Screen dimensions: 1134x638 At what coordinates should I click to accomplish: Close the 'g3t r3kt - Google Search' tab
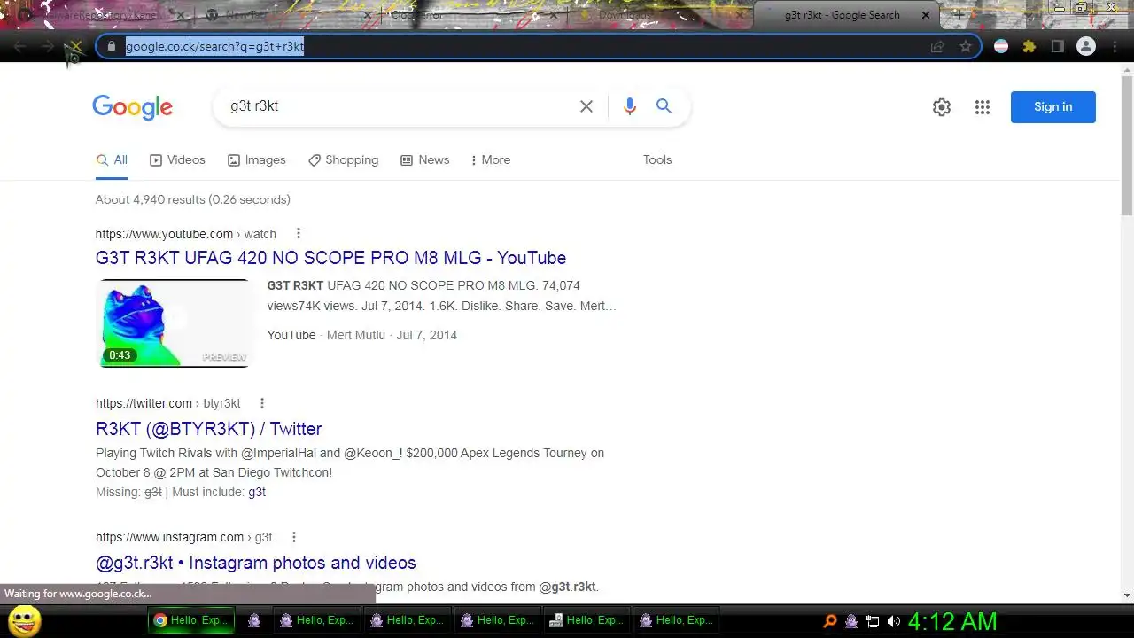point(927,15)
